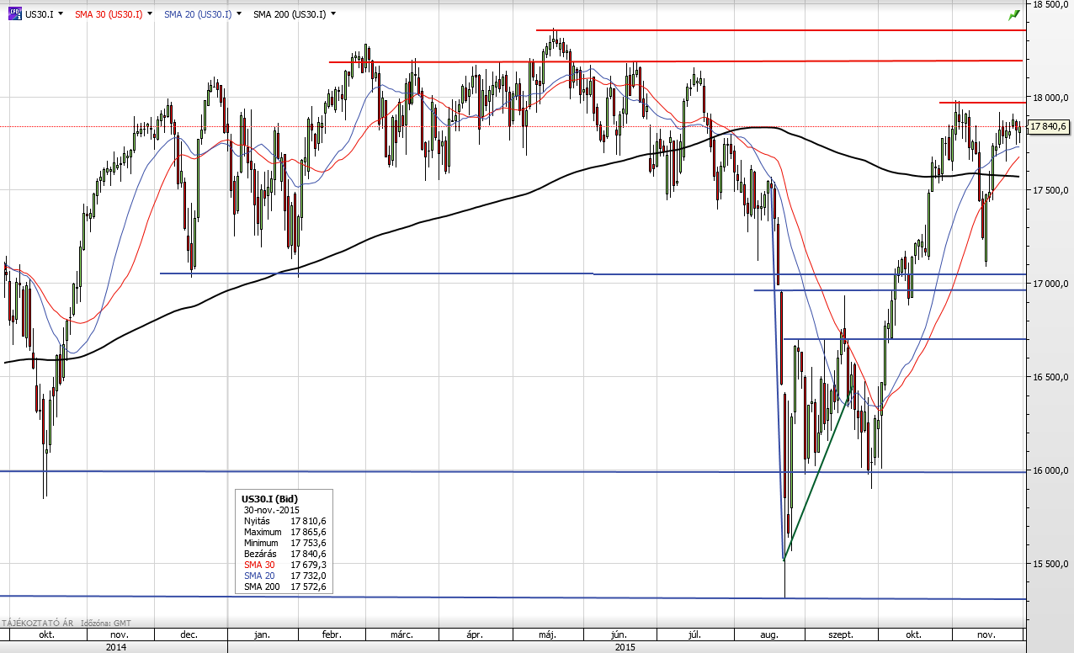
Task: Click the júl. month label
Action: click(x=696, y=634)
